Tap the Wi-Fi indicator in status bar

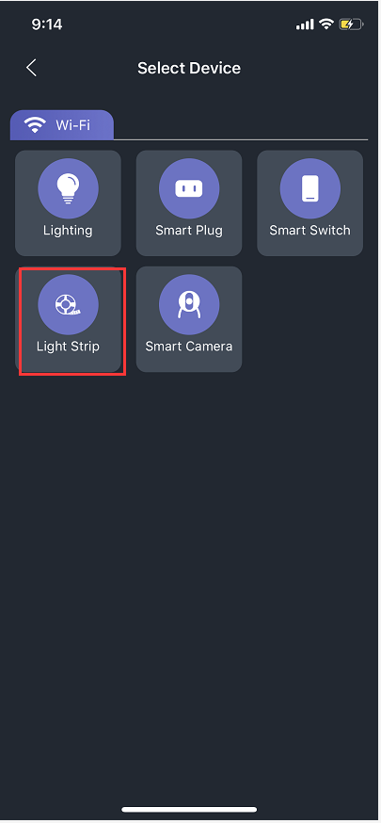tap(326, 24)
